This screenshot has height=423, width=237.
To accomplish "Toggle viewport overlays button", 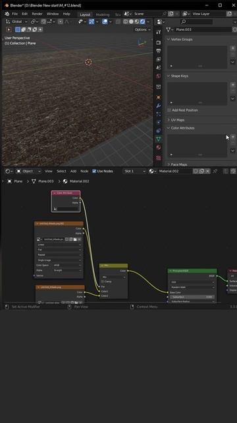I will tap(105, 22).
